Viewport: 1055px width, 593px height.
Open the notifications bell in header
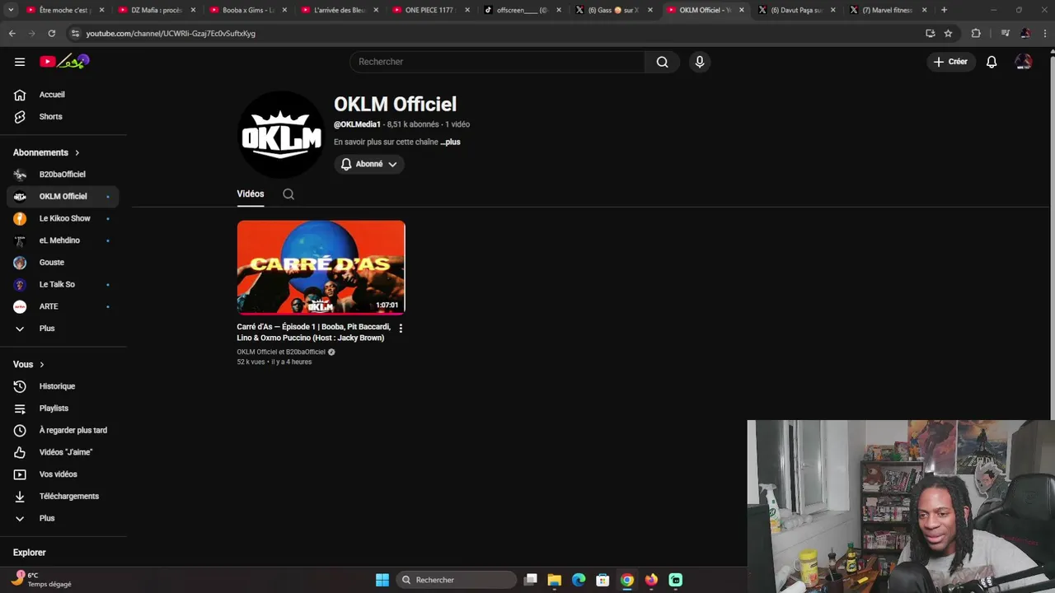(x=992, y=62)
